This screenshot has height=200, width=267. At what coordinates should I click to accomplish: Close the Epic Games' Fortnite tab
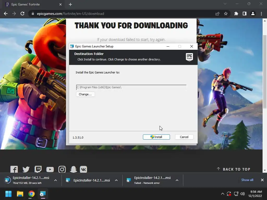click(x=60, y=4)
